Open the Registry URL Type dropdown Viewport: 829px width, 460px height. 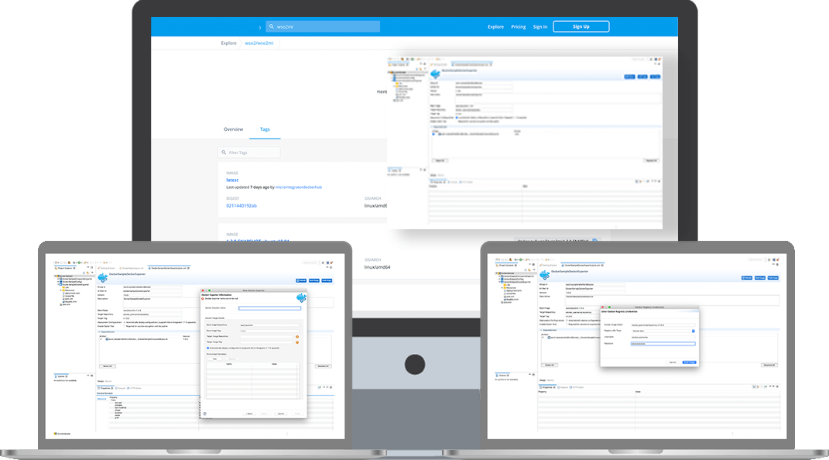coord(693,331)
